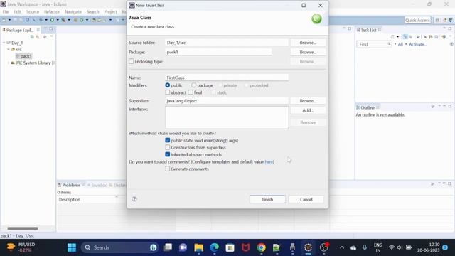Screen dimensions: 455x256
Task: Click the Run green play toolbar icon
Action: click(52, 20)
